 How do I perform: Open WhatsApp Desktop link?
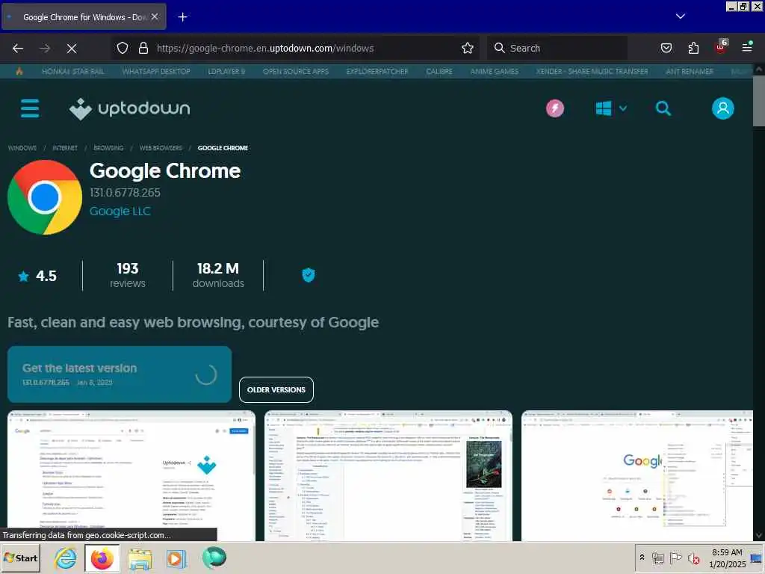pyautogui.click(x=156, y=71)
